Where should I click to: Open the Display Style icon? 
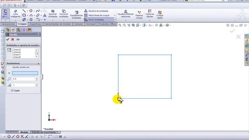click(x=144, y=25)
